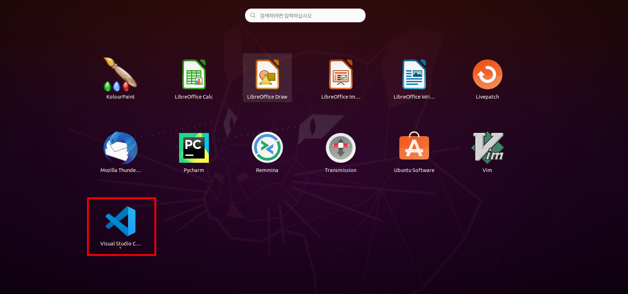Click the 'LibreOffice Draw' label text
Image resolution: width=628 pixels, height=294 pixels.
[267, 97]
